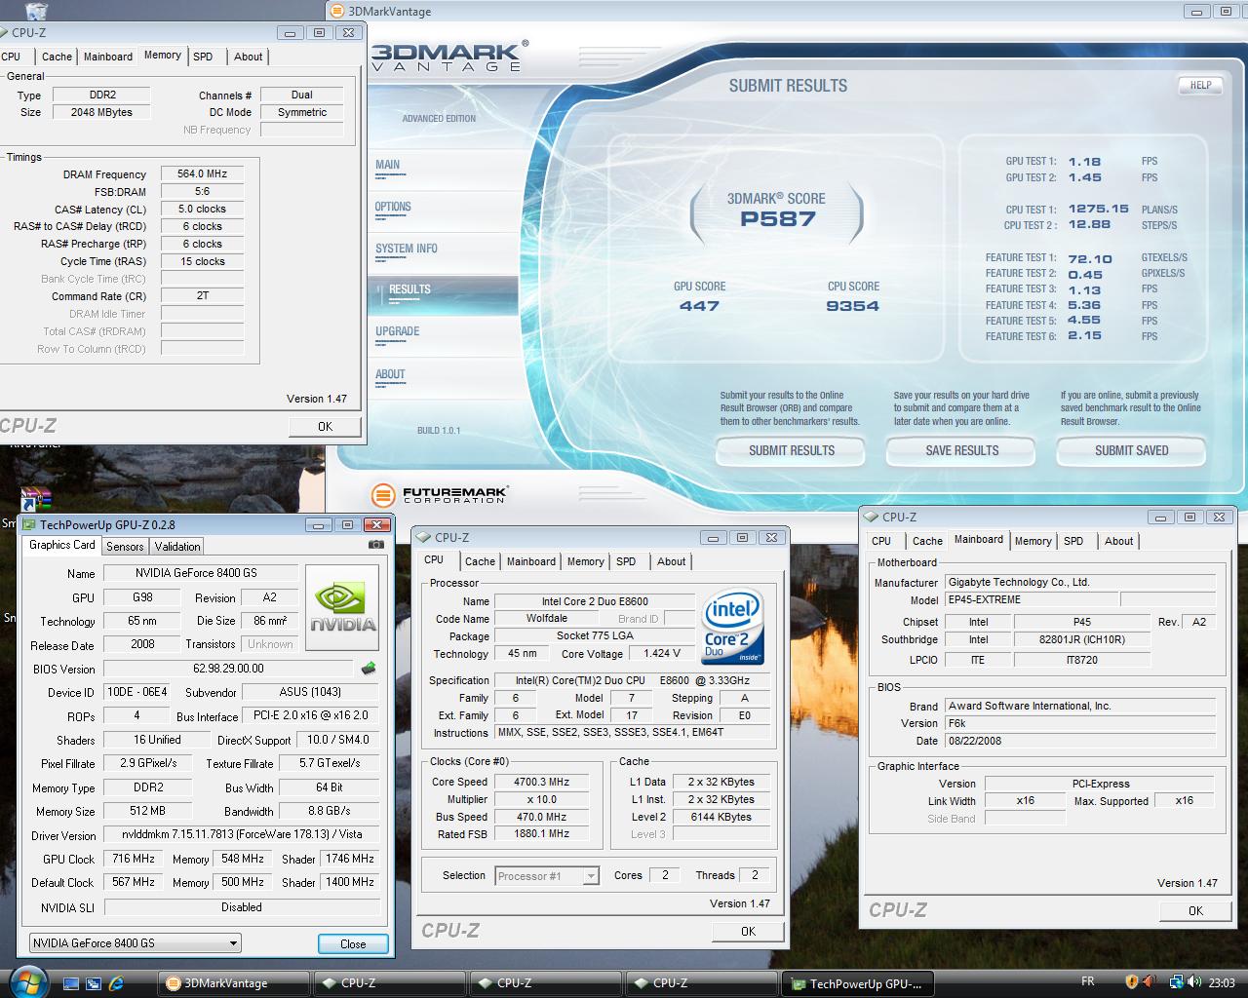The width and height of the screenshot is (1248, 998).
Task: Open Mainboard tab in CPU-Z memory window
Action: click(108, 57)
